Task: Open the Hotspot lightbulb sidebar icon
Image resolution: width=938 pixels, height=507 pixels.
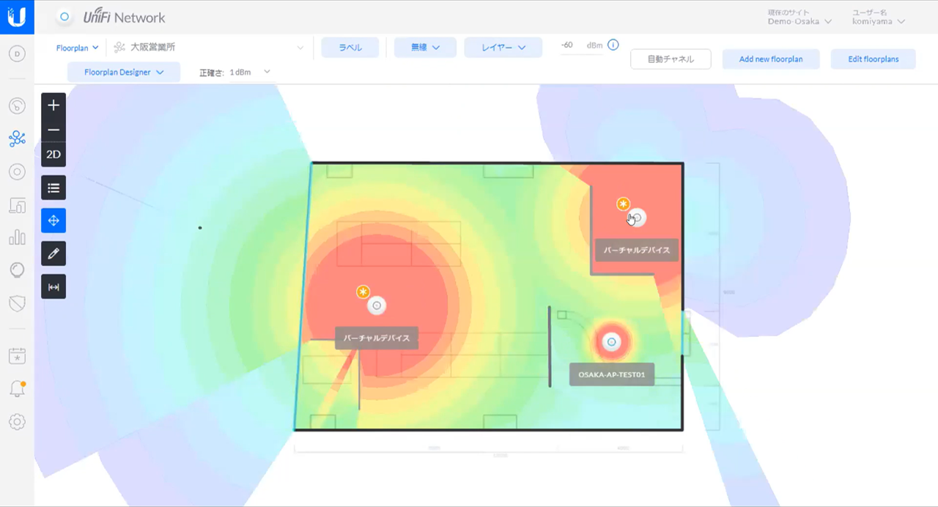Action: coord(17,270)
